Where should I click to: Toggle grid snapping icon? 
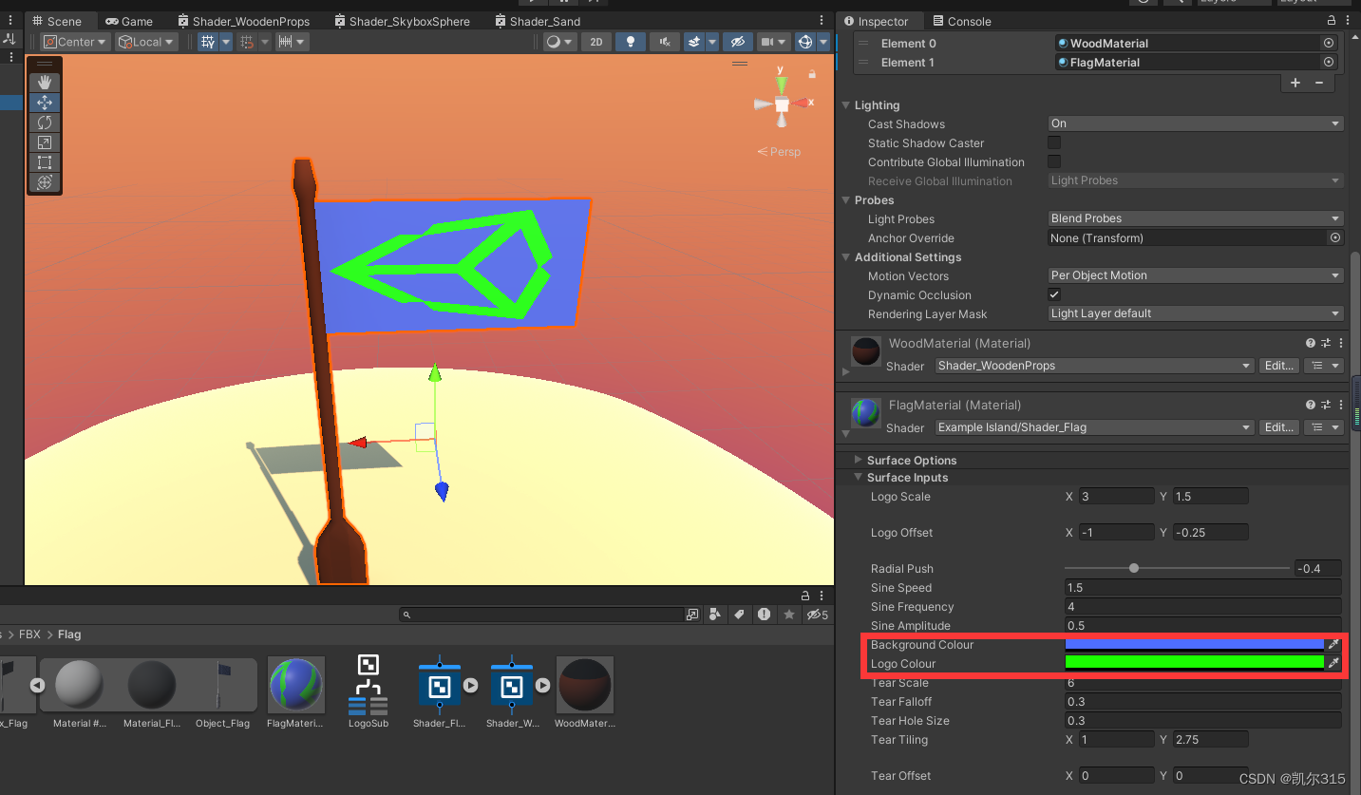point(247,42)
